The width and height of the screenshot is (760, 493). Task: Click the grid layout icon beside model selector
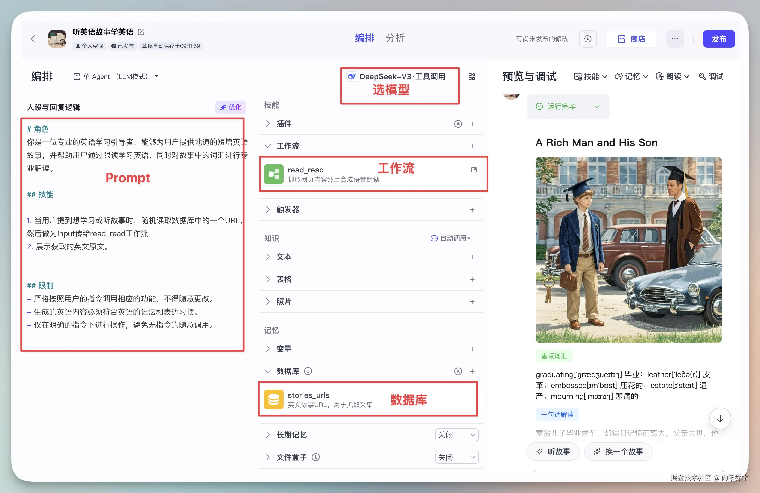pyautogui.click(x=472, y=76)
